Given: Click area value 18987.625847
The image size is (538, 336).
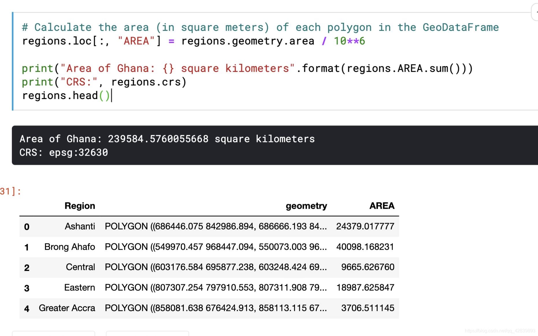Looking at the screenshot, I should pos(365,288).
